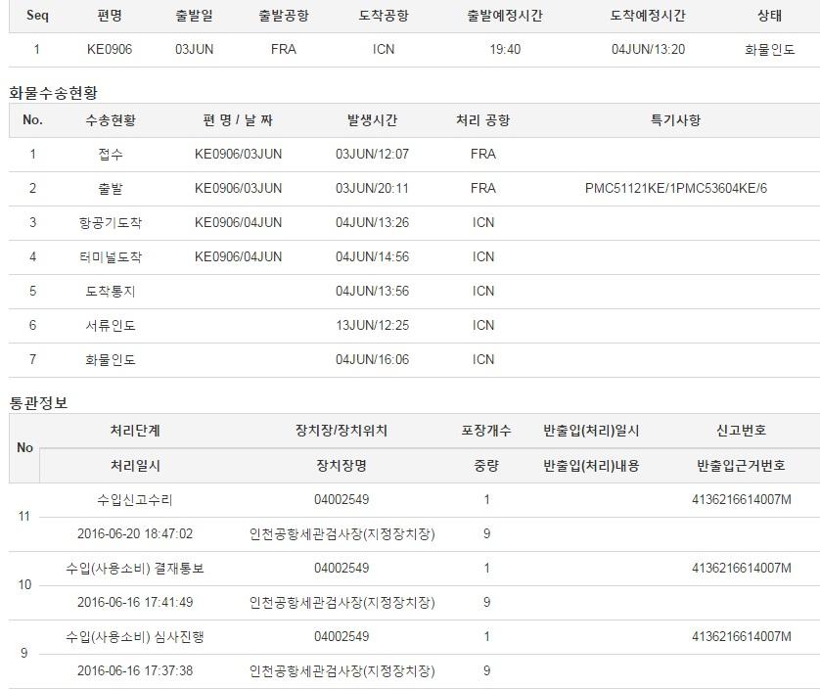Click the 수입(사용소비) 심사진행 step
Screen dimensions: 820x689
point(135,636)
